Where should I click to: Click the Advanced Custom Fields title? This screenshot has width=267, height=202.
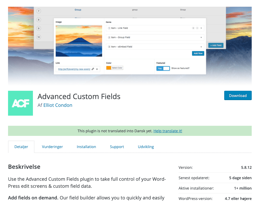click(x=79, y=96)
